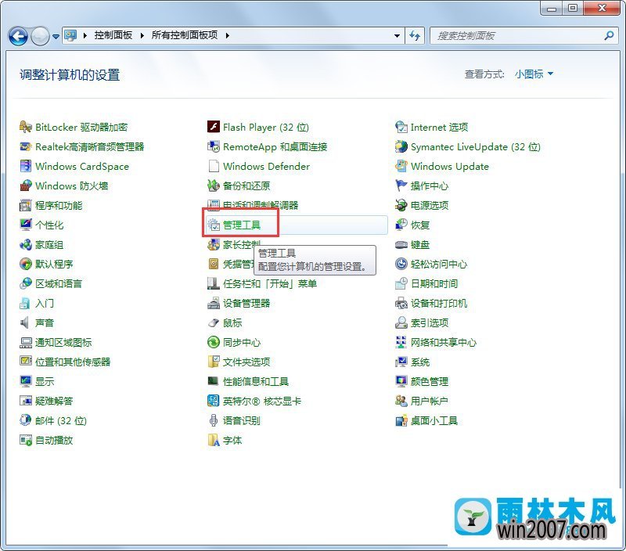This screenshot has width=626, height=551.
Task: Open the Realtek高清晰音频管理器 icon
Action: click(x=26, y=146)
